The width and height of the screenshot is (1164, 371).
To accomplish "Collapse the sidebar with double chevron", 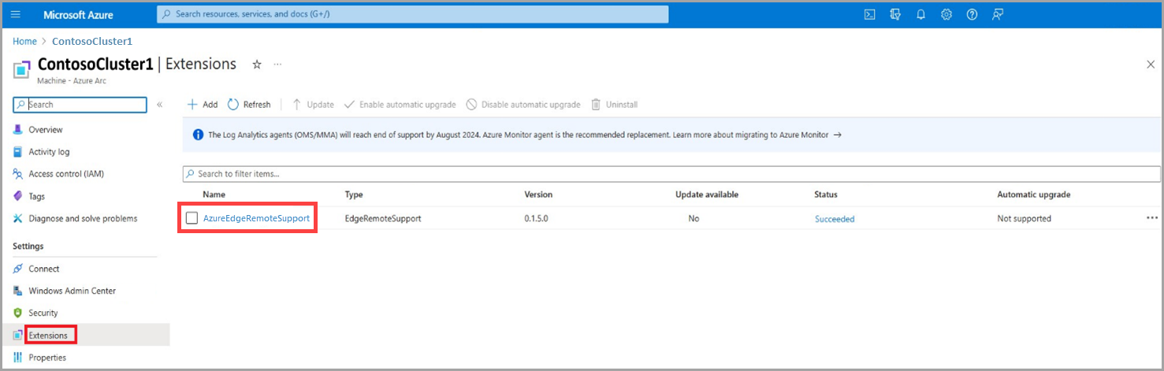I will tap(159, 105).
